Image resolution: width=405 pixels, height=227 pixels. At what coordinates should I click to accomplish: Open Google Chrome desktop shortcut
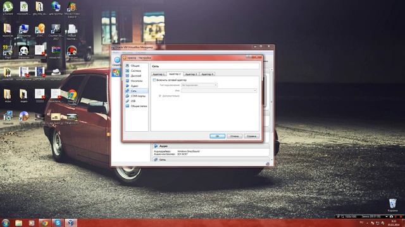(72, 97)
